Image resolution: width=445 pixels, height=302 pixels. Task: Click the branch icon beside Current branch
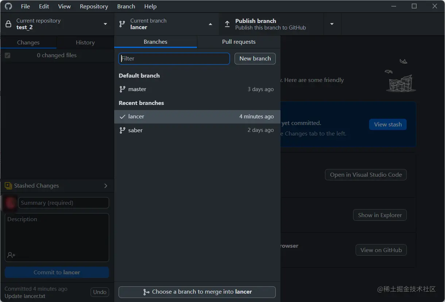coord(122,24)
